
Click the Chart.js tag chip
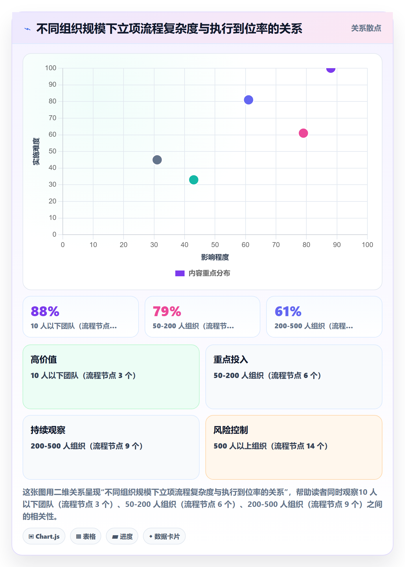point(44,536)
